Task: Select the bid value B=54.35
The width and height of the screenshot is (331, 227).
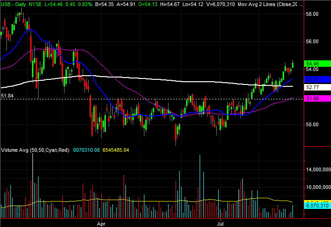Action: click(x=104, y=4)
